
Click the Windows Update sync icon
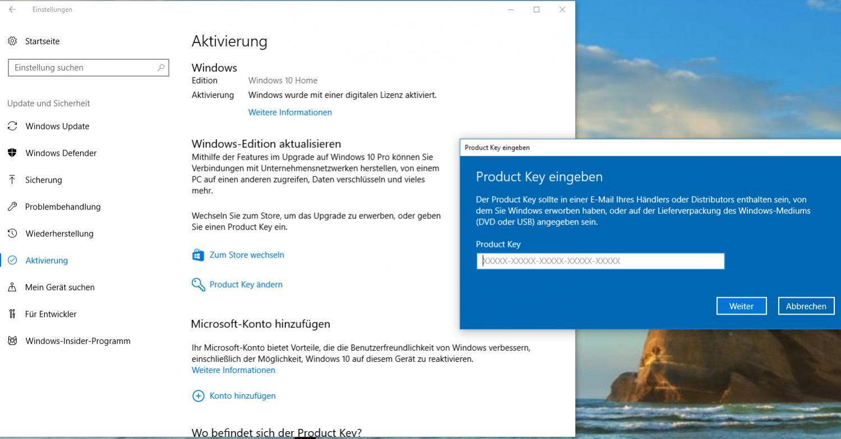pos(12,126)
